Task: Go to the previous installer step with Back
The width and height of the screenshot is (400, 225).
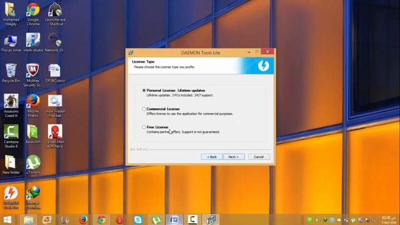Action: point(211,157)
